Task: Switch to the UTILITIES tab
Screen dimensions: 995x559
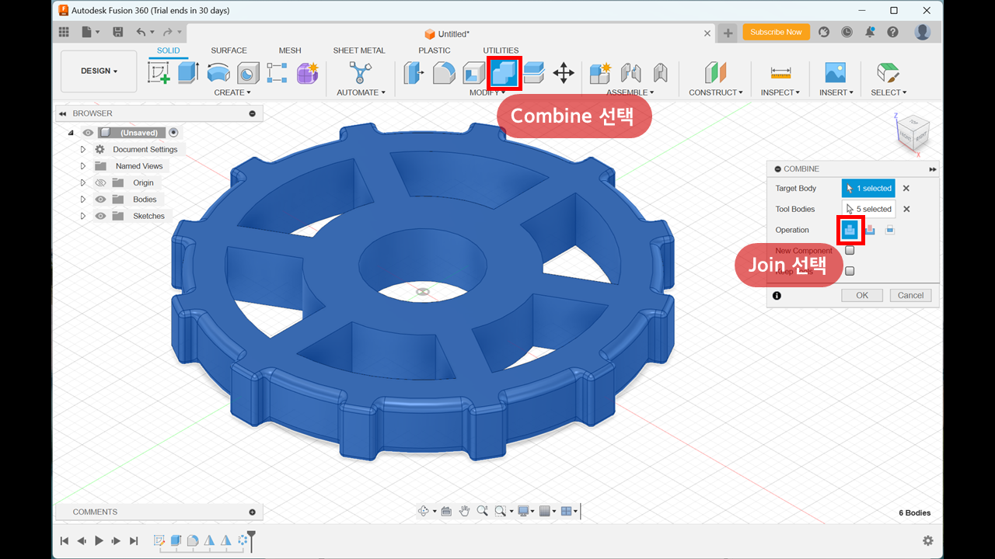Action: pyautogui.click(x=501, y=50)
